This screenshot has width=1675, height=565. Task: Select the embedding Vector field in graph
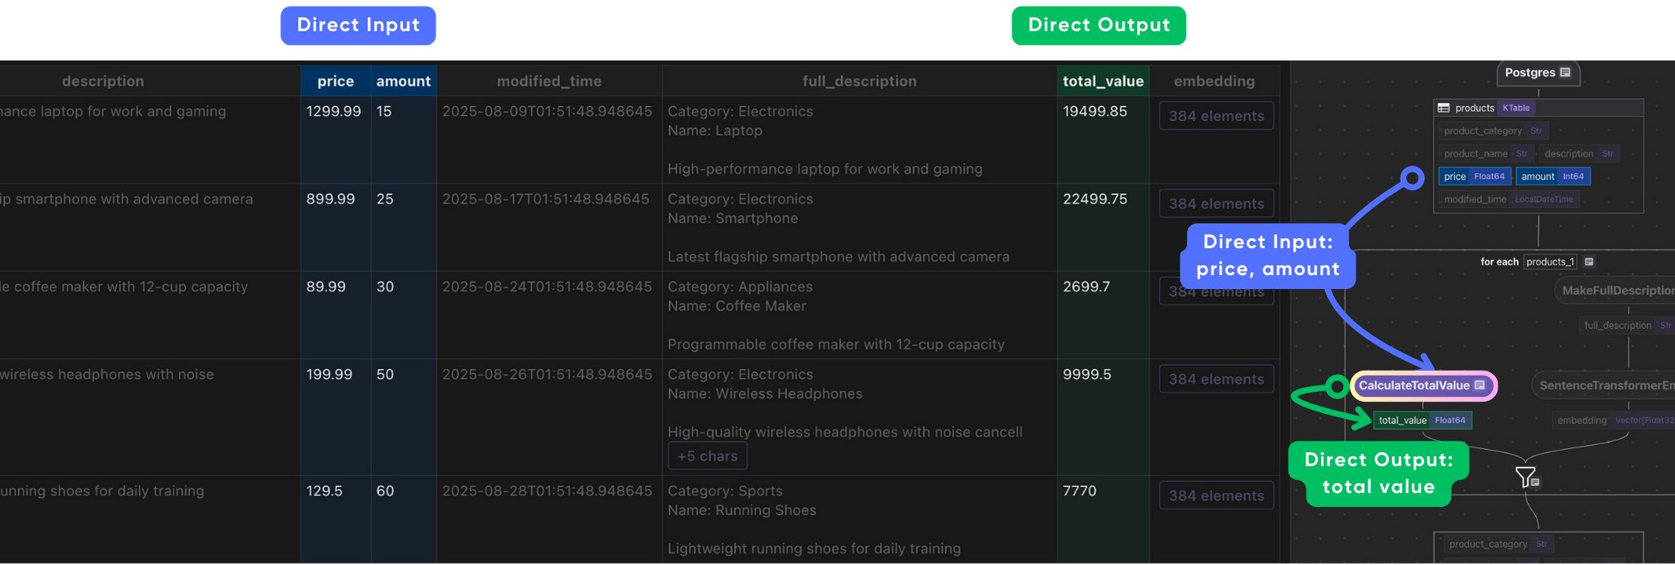point(1614,420)
